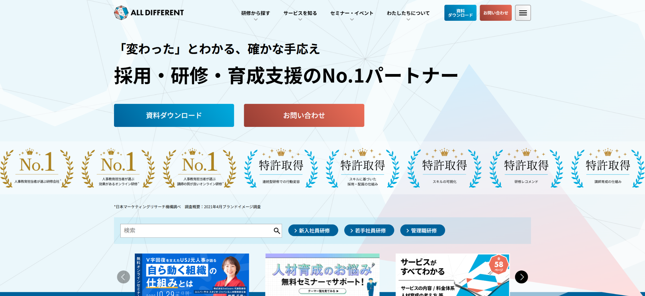The image size is (645, 296).
Task: Open サービスがすべてわかる banner
Action: [453, 275]
